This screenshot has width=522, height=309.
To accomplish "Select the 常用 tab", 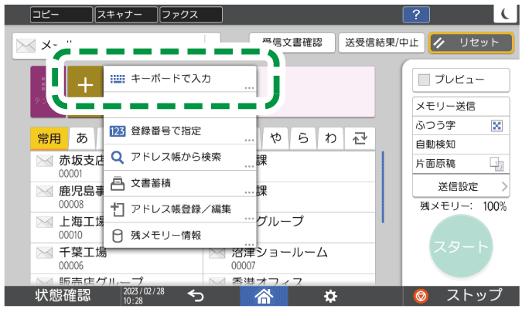I will 49,138.
